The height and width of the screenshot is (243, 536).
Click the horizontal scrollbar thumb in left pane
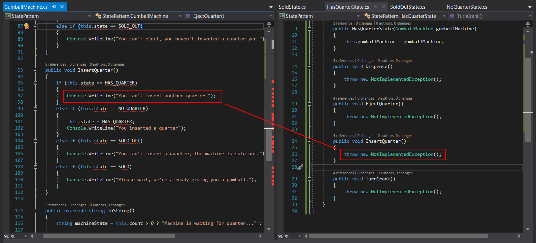(109, 236)
